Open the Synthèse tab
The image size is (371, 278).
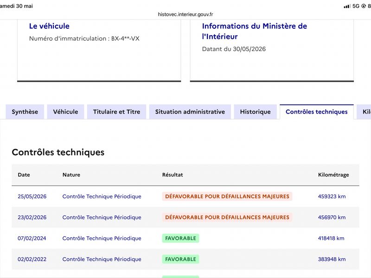point(25,112)
